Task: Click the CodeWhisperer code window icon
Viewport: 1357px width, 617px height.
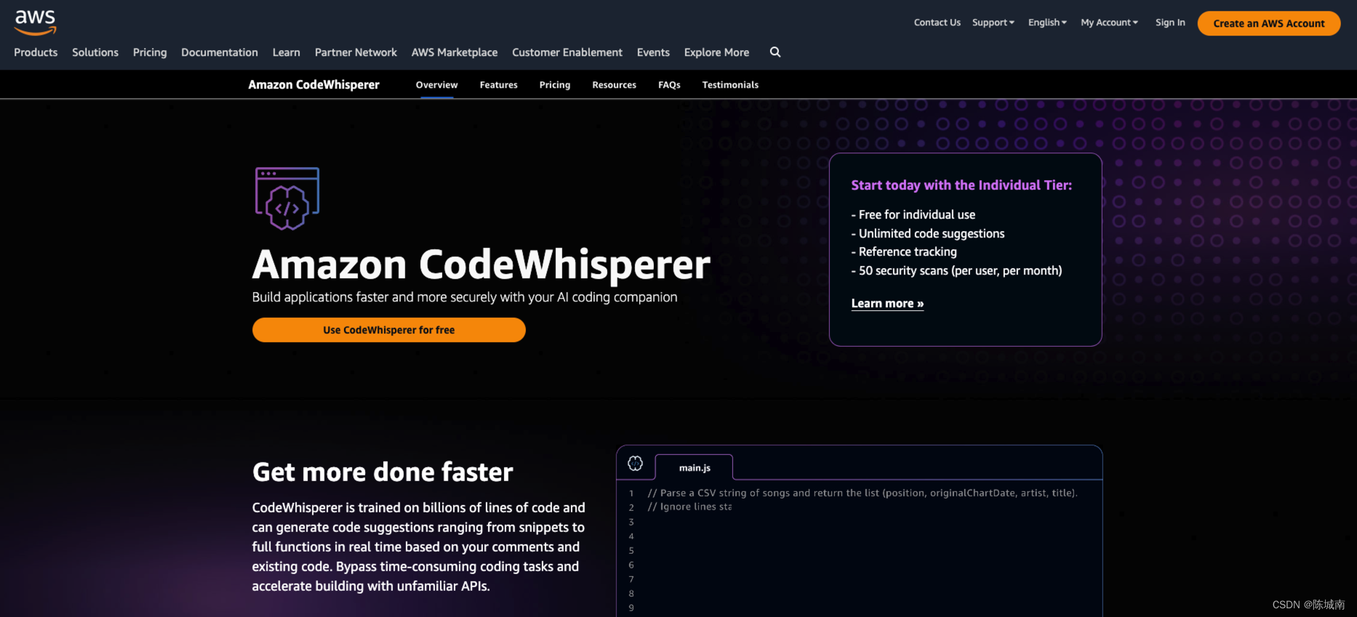Action: coord(287,198)
